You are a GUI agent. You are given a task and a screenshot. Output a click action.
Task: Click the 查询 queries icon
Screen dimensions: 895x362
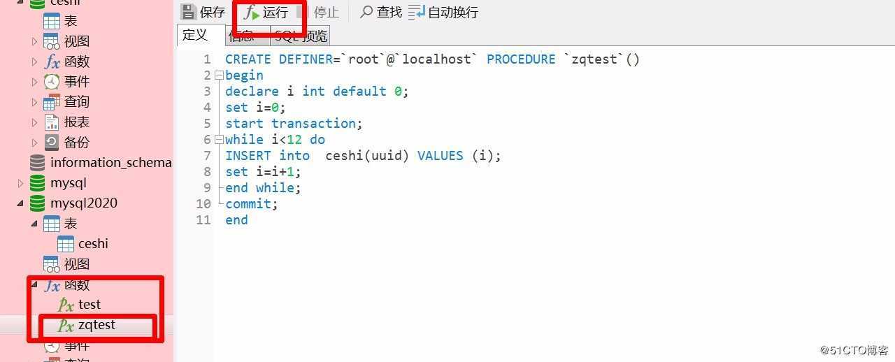click(52, 102)
